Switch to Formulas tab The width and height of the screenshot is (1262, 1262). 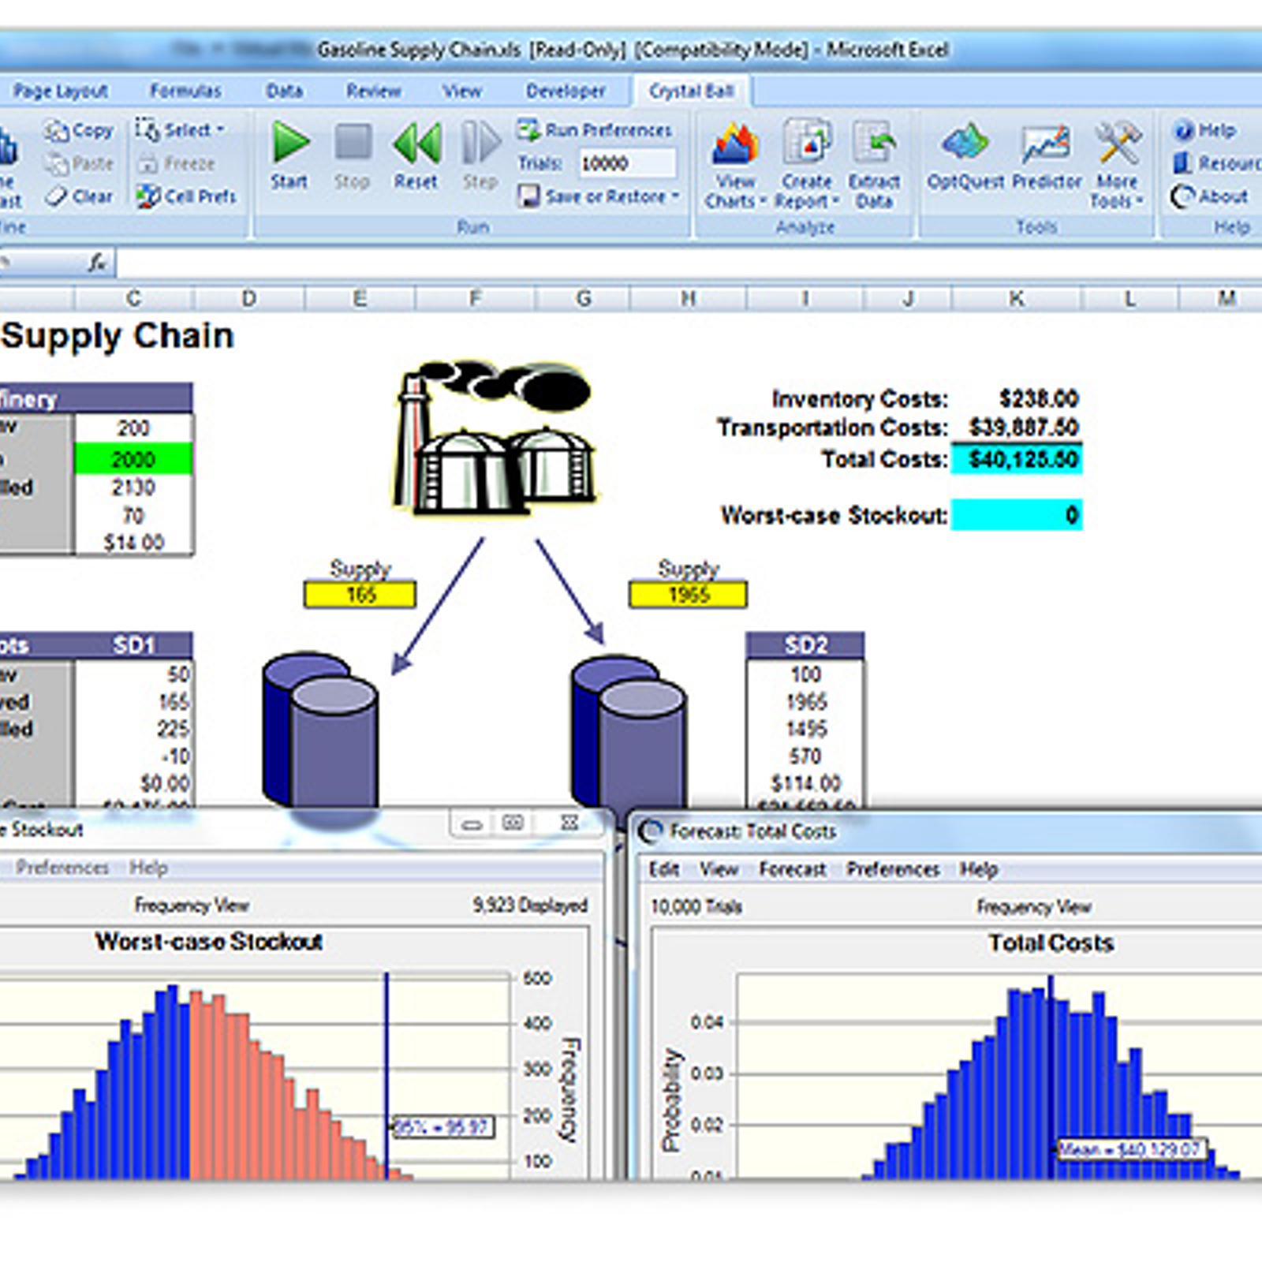coord(186,91)
